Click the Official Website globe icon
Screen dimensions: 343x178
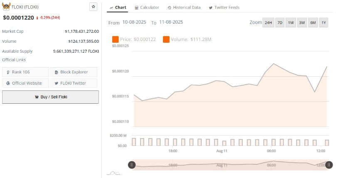point(8,83)
